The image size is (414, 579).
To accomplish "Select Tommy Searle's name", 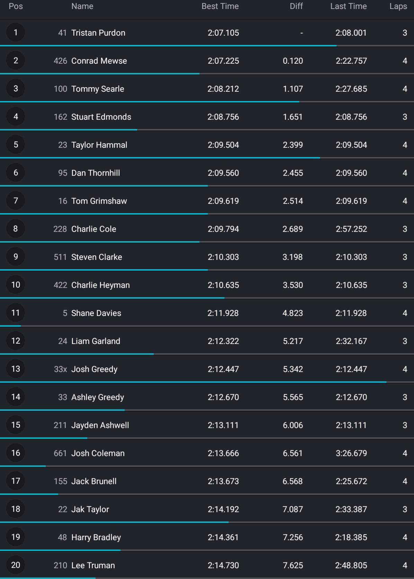I will 98,89.
